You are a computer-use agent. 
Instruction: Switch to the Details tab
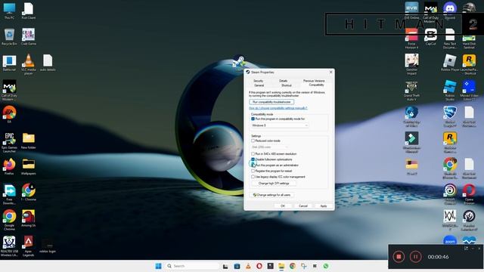[x=283, y=81]
